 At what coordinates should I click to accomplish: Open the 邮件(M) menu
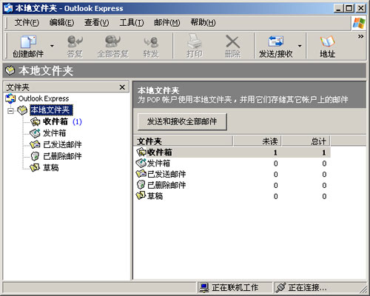click(166, 23)
